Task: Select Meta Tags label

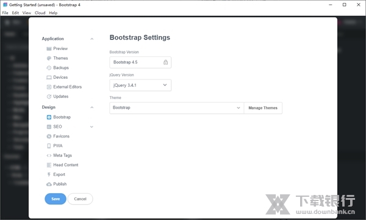Action: 63,155
